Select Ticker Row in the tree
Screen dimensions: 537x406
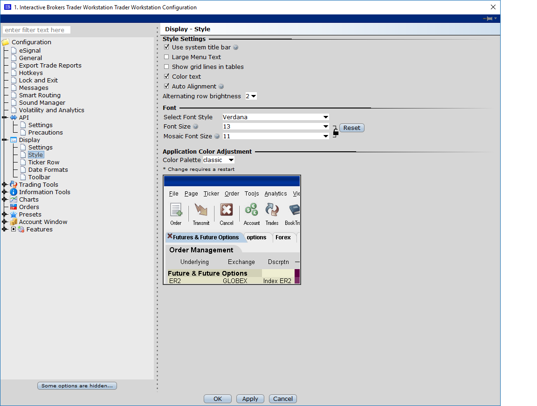[x=44, y=162]
